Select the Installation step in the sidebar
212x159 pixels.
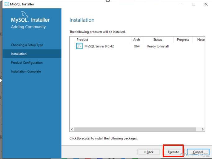(32, 54)
